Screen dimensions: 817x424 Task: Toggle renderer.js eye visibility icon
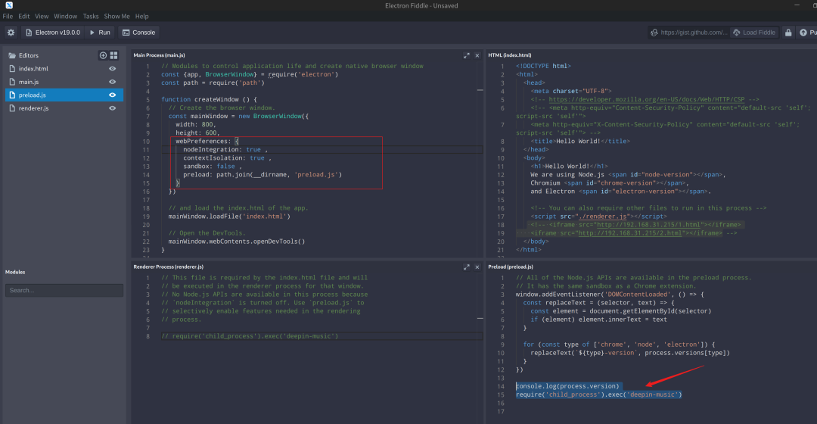pyautogui.click(x=112, y=108)
